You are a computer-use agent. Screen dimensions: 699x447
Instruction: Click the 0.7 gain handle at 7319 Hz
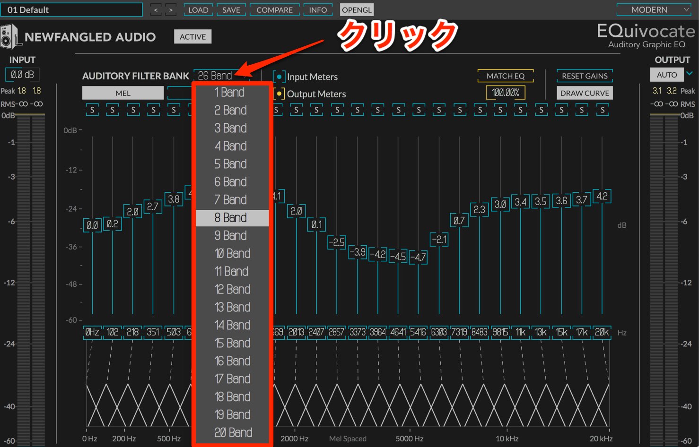pyautogui.click(x=459, y=221)
